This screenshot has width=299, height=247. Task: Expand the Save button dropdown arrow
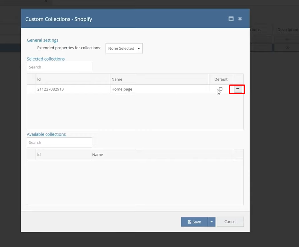coord(212,222)
